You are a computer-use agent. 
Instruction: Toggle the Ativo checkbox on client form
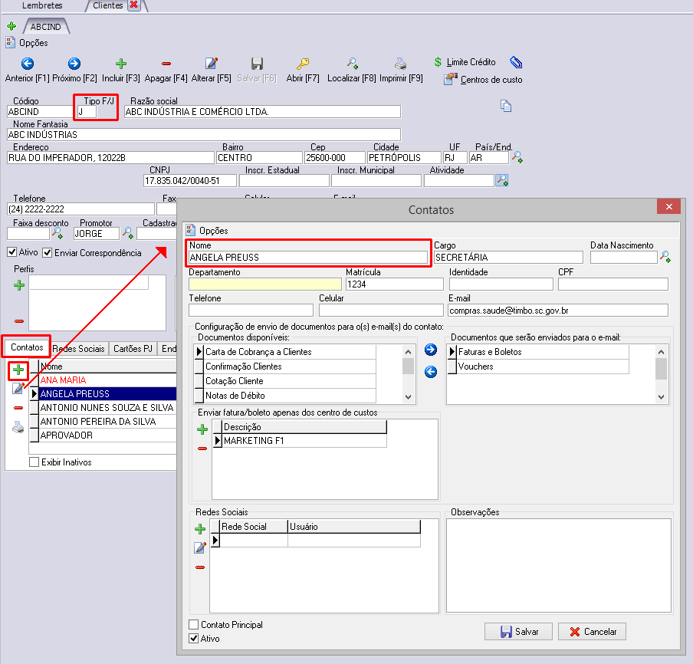click(x=12, y=252)
